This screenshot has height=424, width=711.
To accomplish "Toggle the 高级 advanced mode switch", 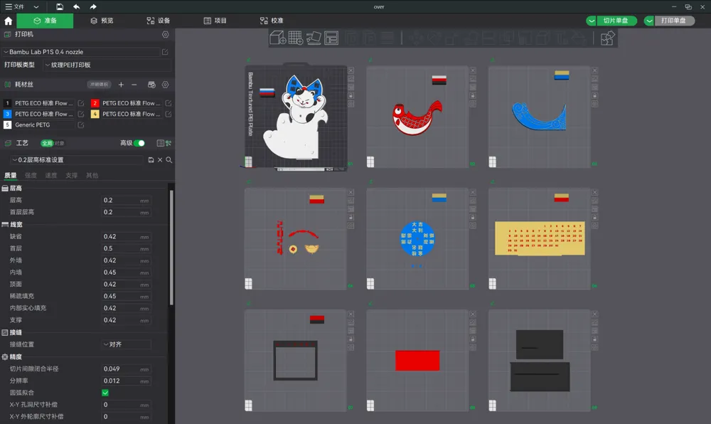I will tap(139, 143).
